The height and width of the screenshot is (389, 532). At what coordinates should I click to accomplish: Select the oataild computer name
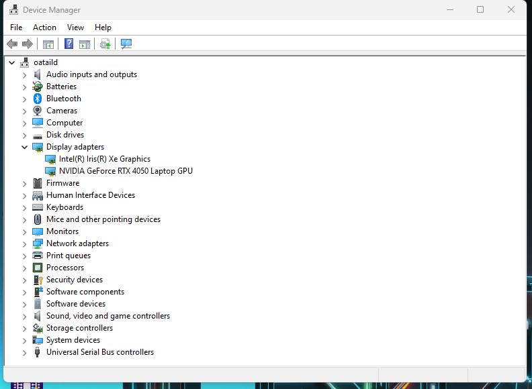click(46, 62)
